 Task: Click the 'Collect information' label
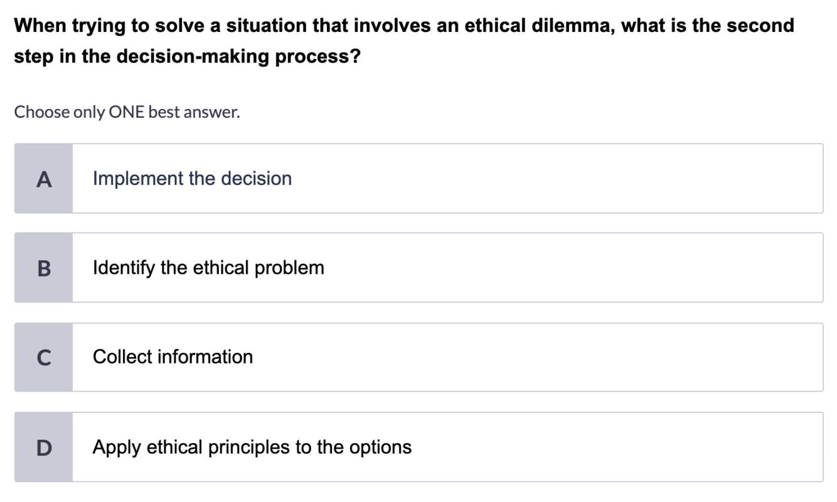click(173, 357)
